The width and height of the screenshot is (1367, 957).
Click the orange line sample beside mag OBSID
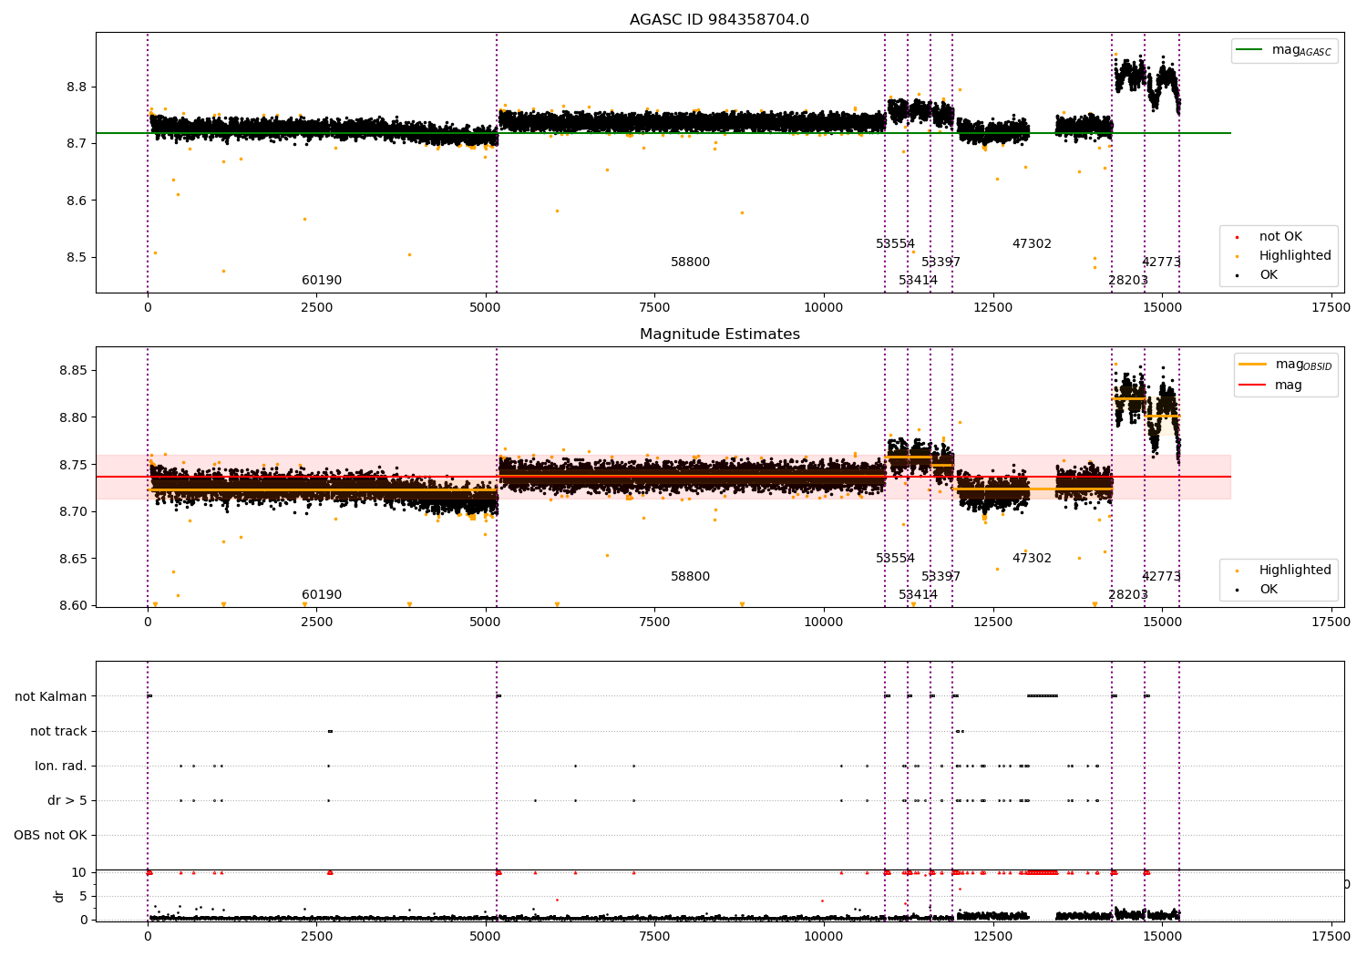[x=1253, y=365]
